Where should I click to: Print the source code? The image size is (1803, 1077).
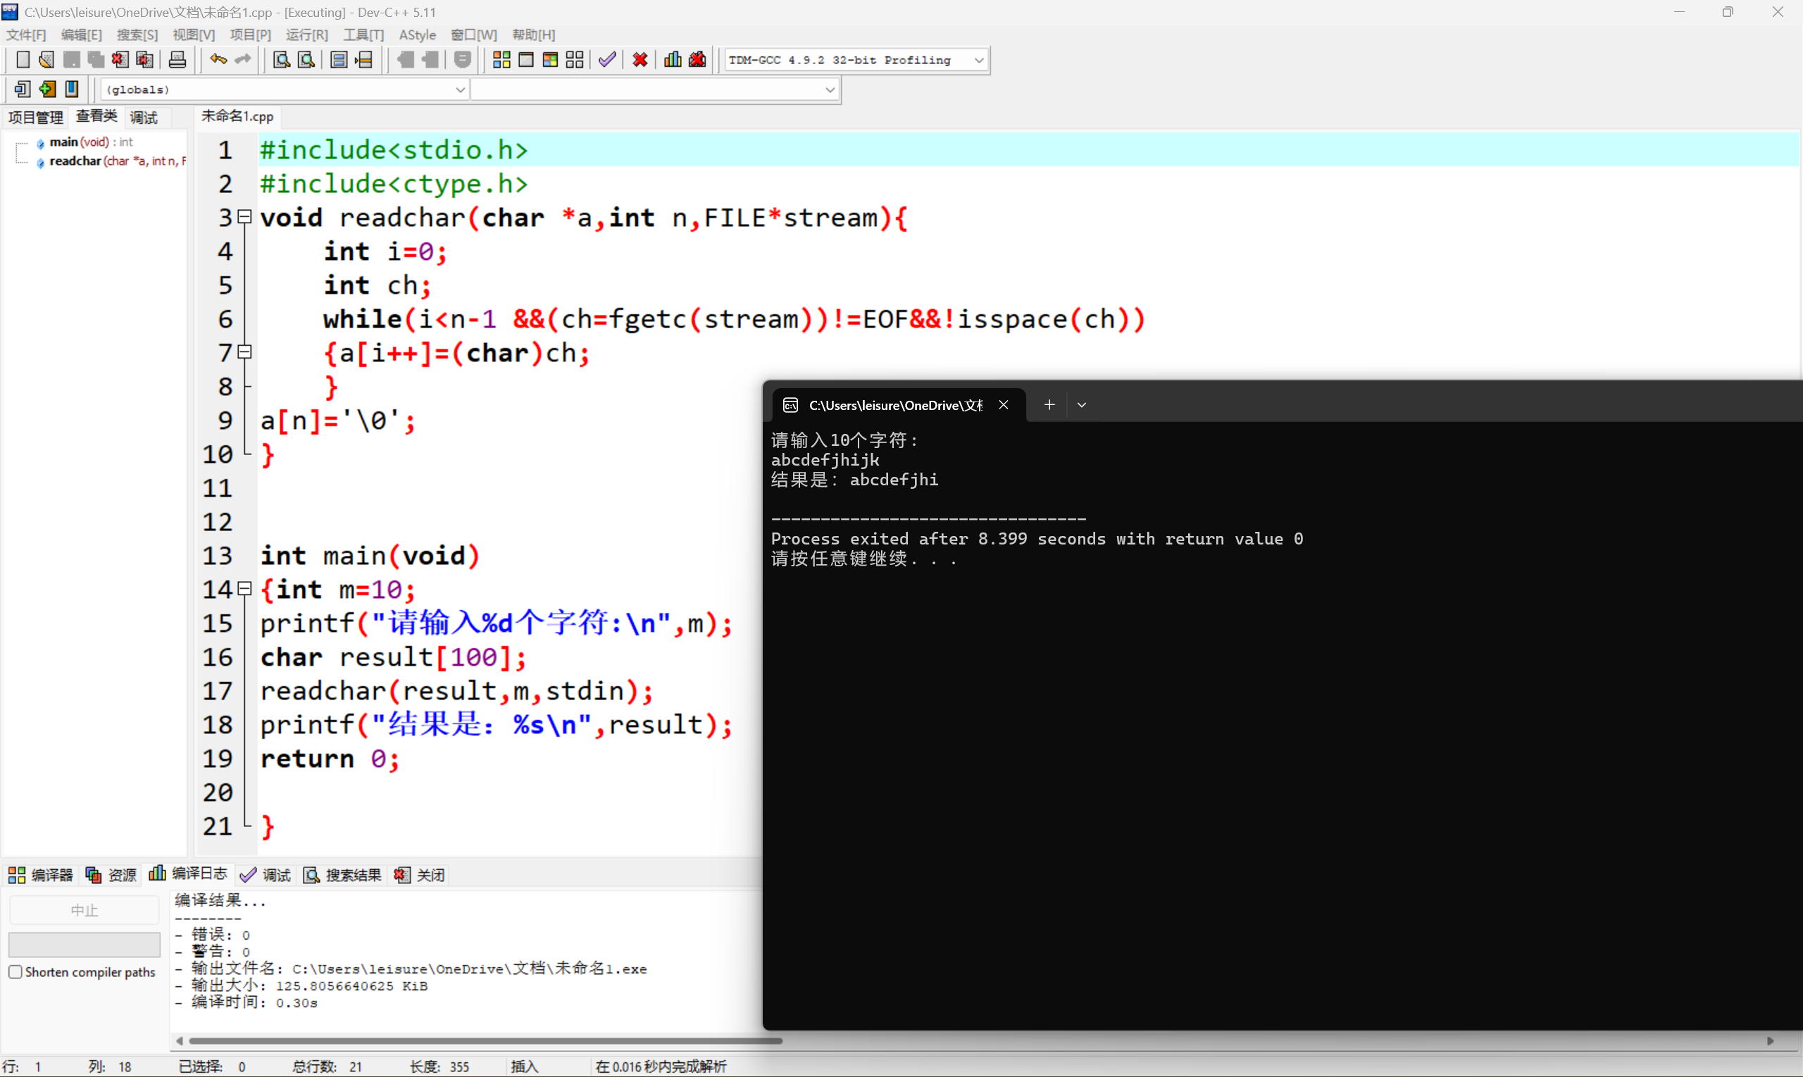pyautogui.click(x=177, y=59)
